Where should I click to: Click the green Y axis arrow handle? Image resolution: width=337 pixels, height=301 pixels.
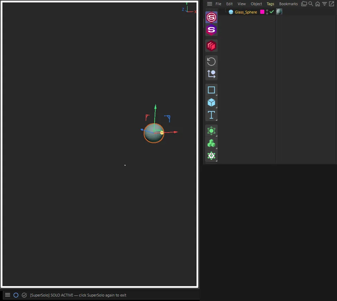point(155,107)
